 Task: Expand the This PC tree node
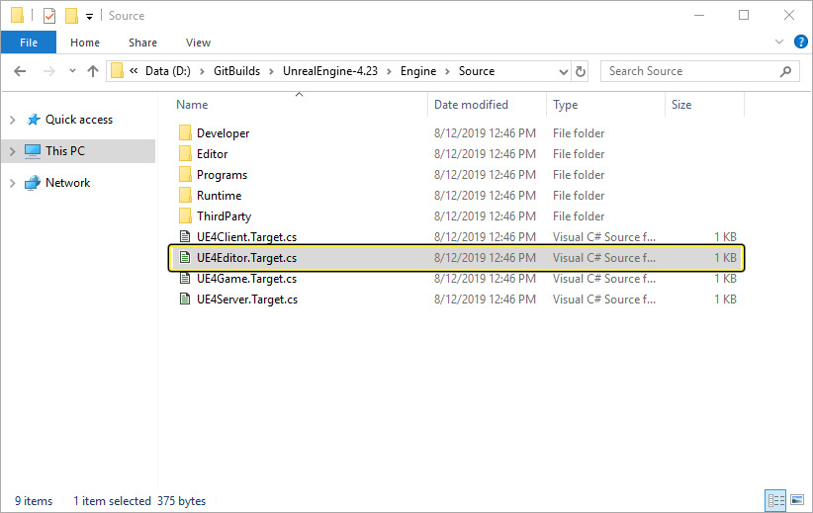13,151
